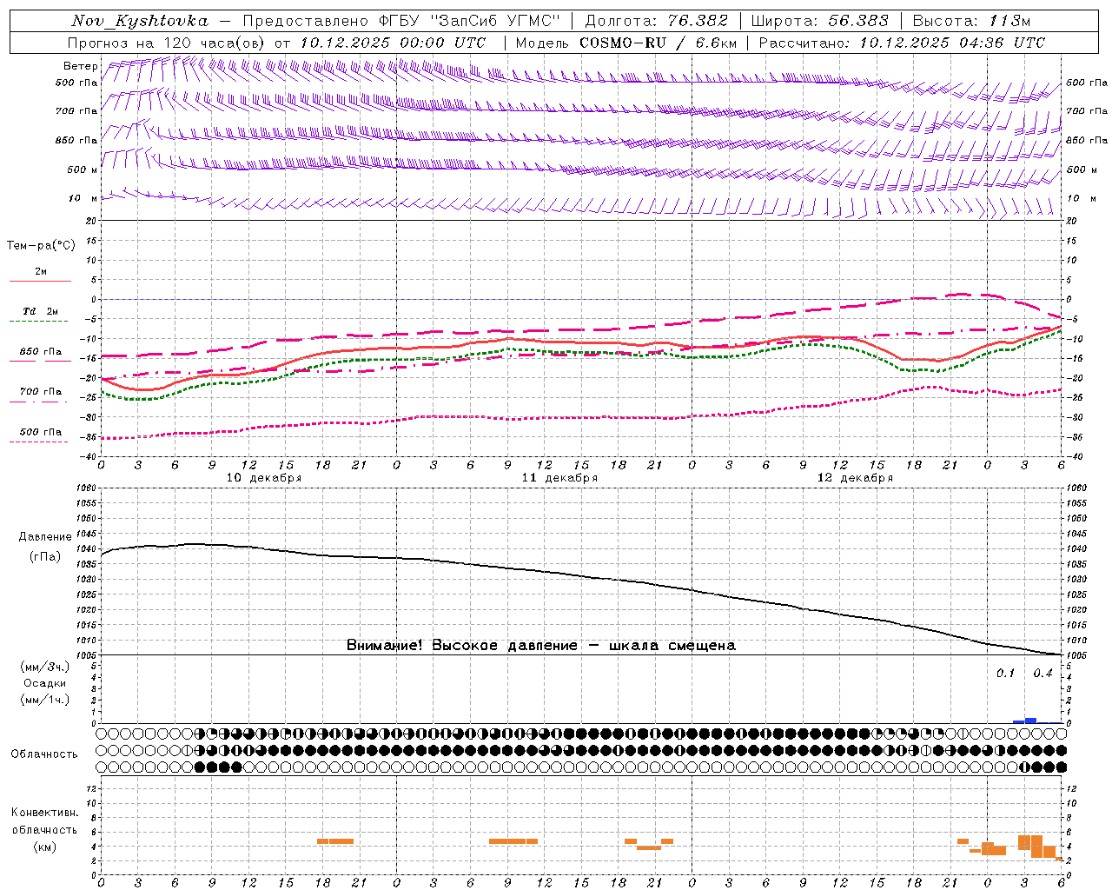Screen dimensions: 1112x890
Task: Click the '(км)' unit under convective label
Action: coord(44,847)
